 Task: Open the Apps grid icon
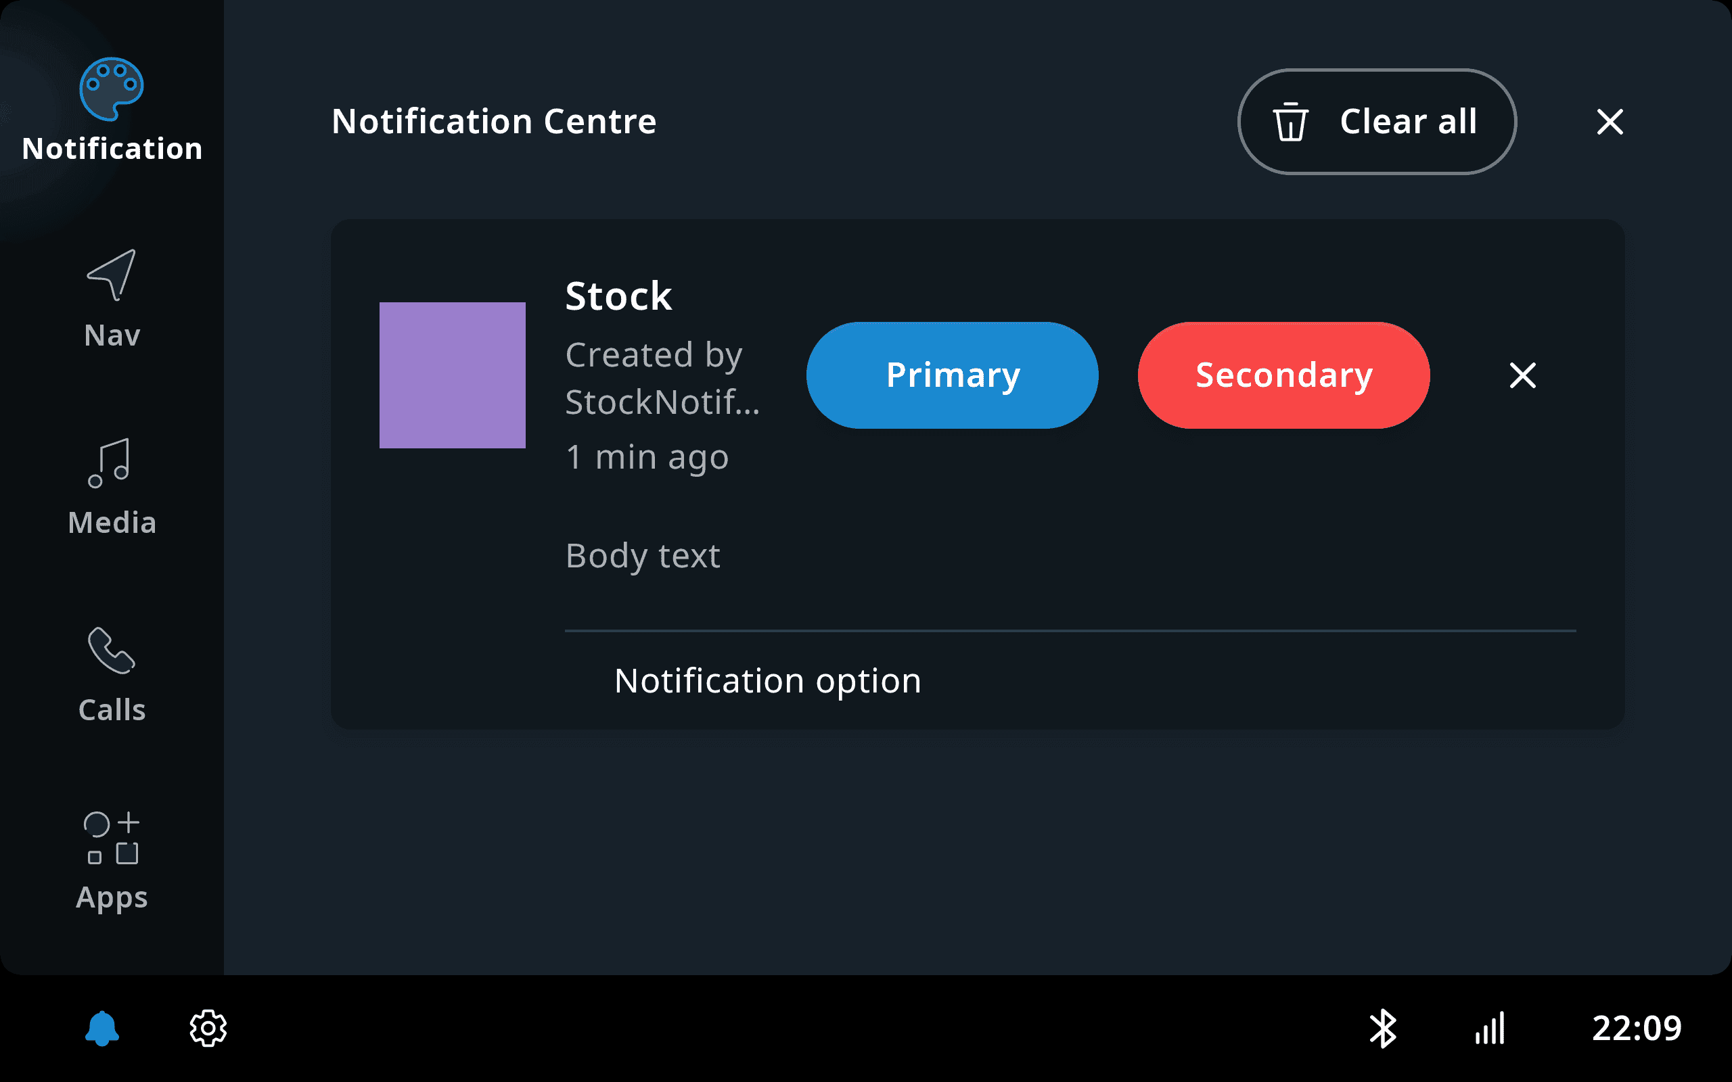coord(112,837)
